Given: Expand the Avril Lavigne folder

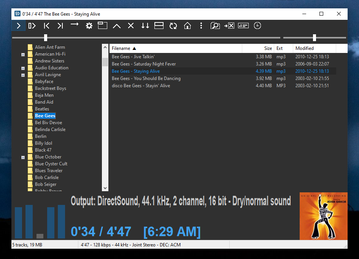Looking at the screenshot, I should 23,75.
